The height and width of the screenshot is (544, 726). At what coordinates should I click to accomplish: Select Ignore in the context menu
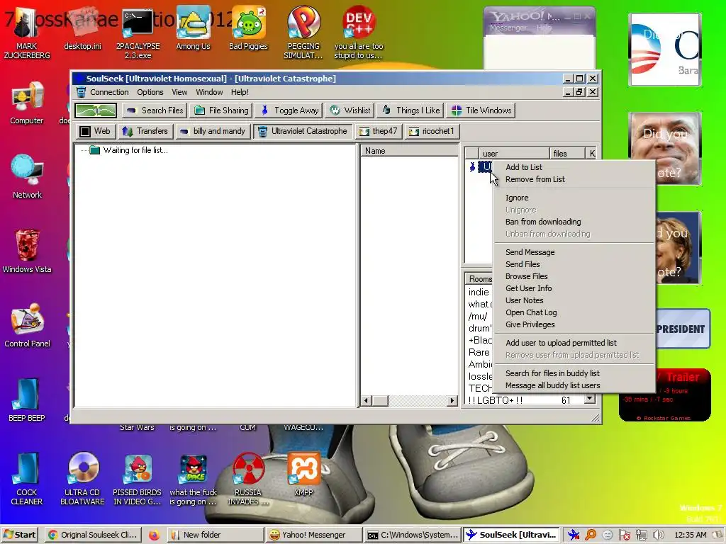tap(574, 198)
